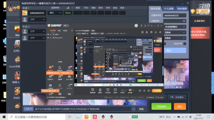Click the room password input field
Image resolution: width=214 pixels, height=120 pixels.
175,21
